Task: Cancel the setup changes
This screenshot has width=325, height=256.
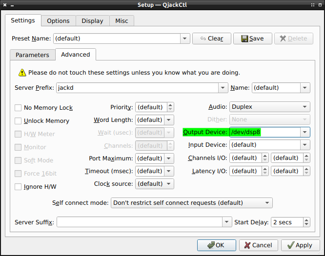Action: [x=258, y=245]
